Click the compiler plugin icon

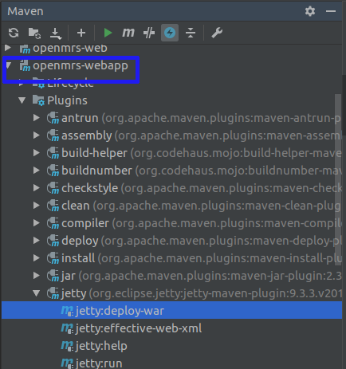53,223
